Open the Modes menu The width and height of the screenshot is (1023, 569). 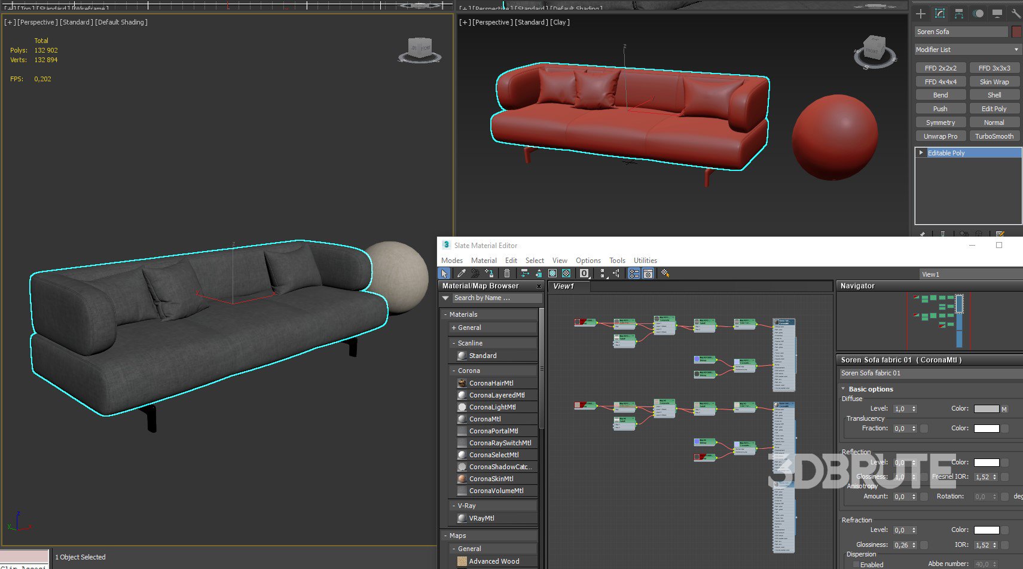coord(451,261)
